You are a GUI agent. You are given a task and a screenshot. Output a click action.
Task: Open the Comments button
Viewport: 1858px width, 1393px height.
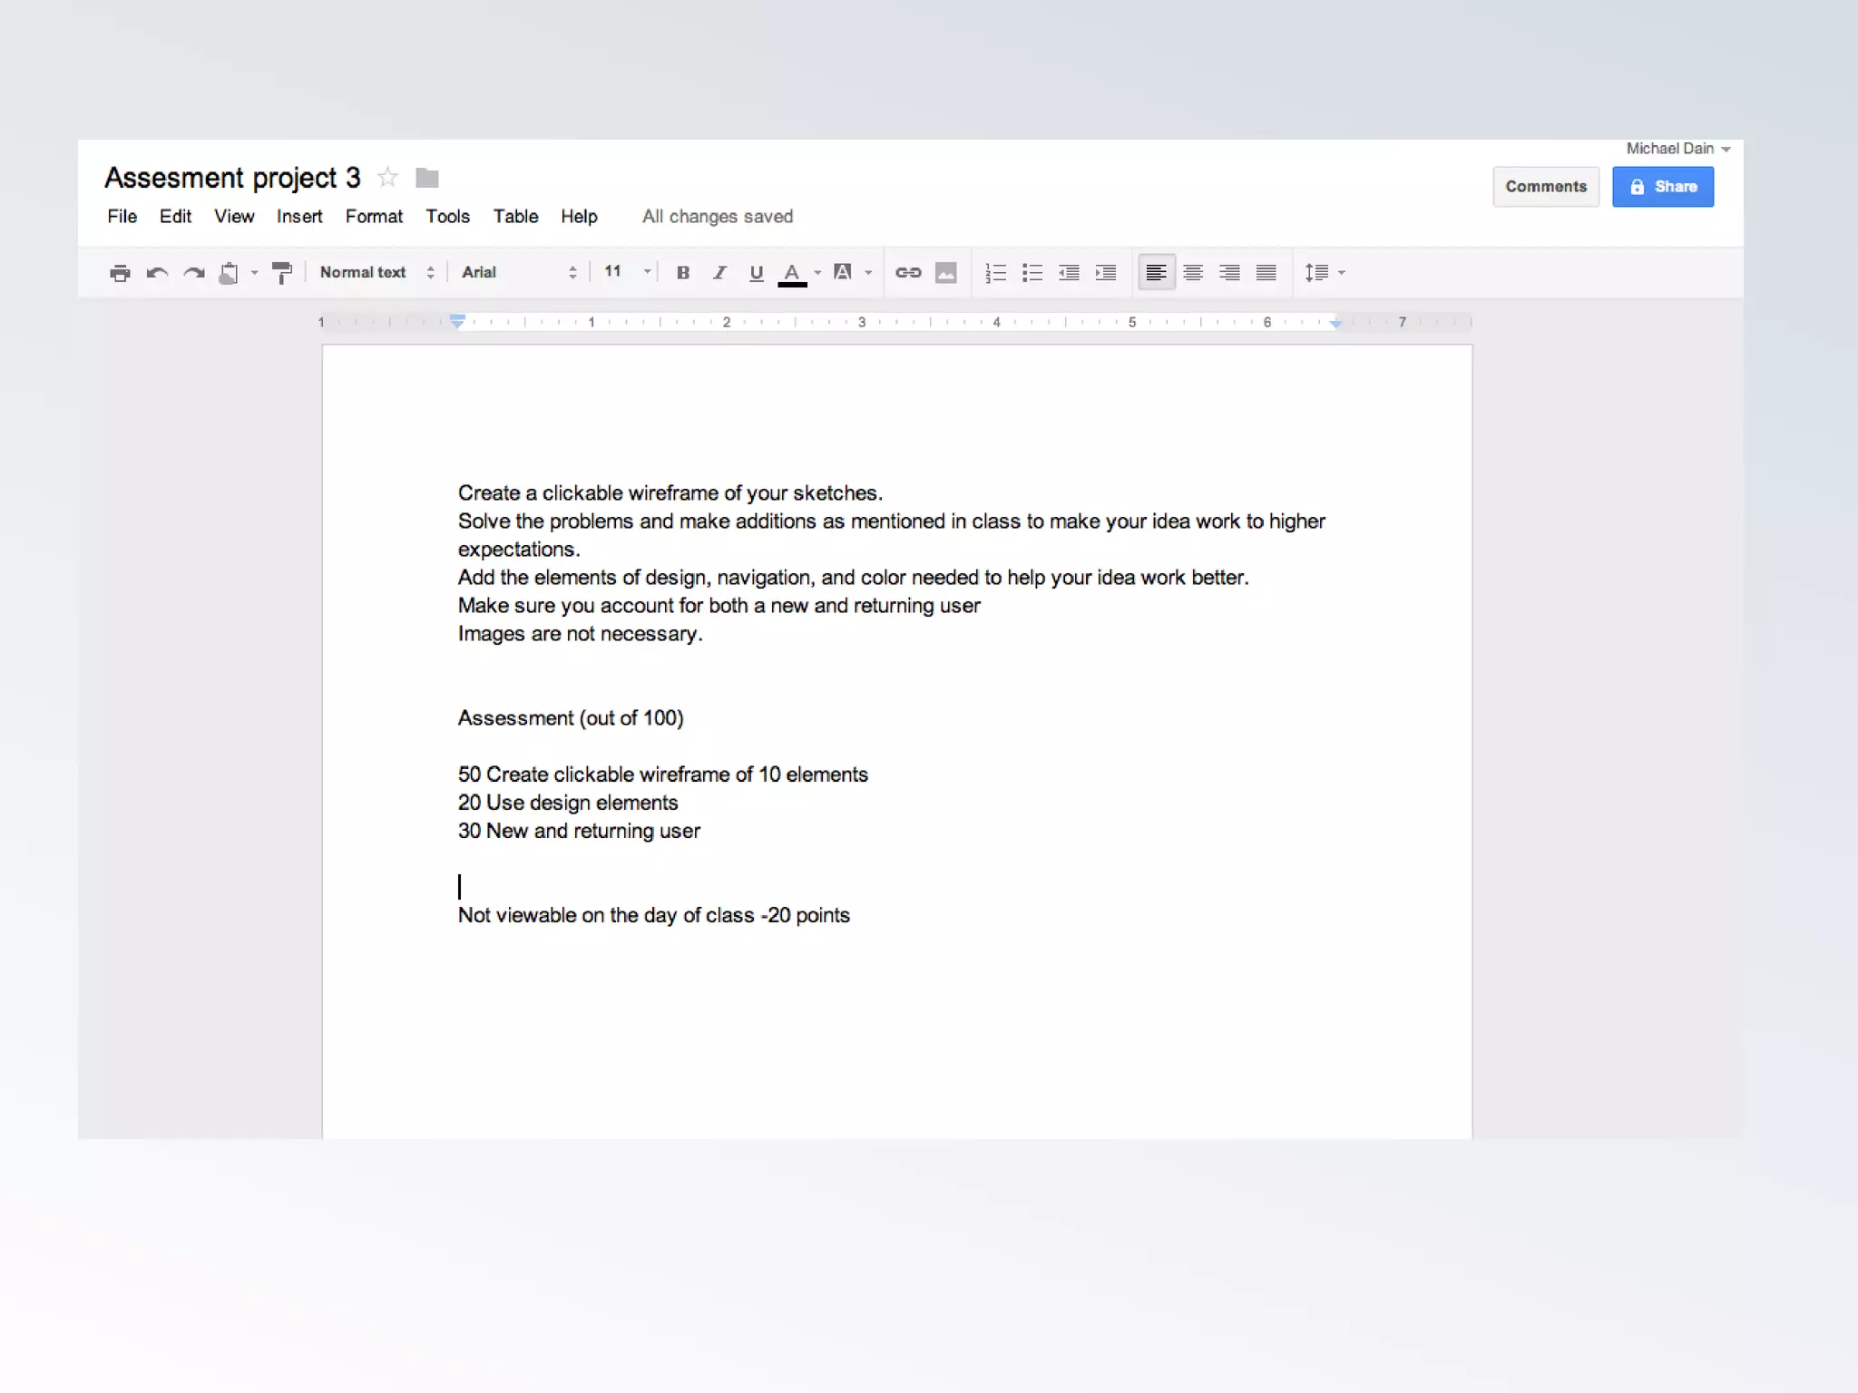[x=1546, y=187]
